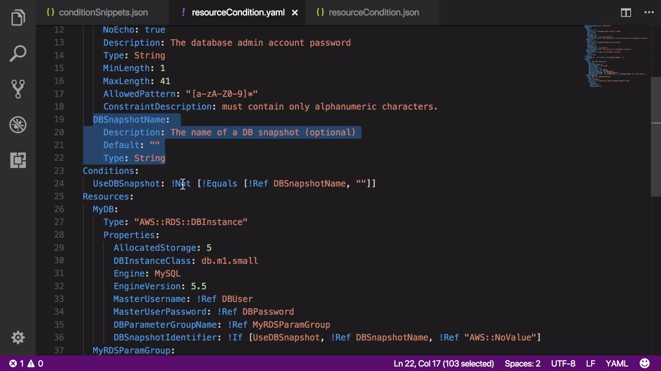
Task: Switch to resourceCondition.json tab
Action: (x=374, y=13)
